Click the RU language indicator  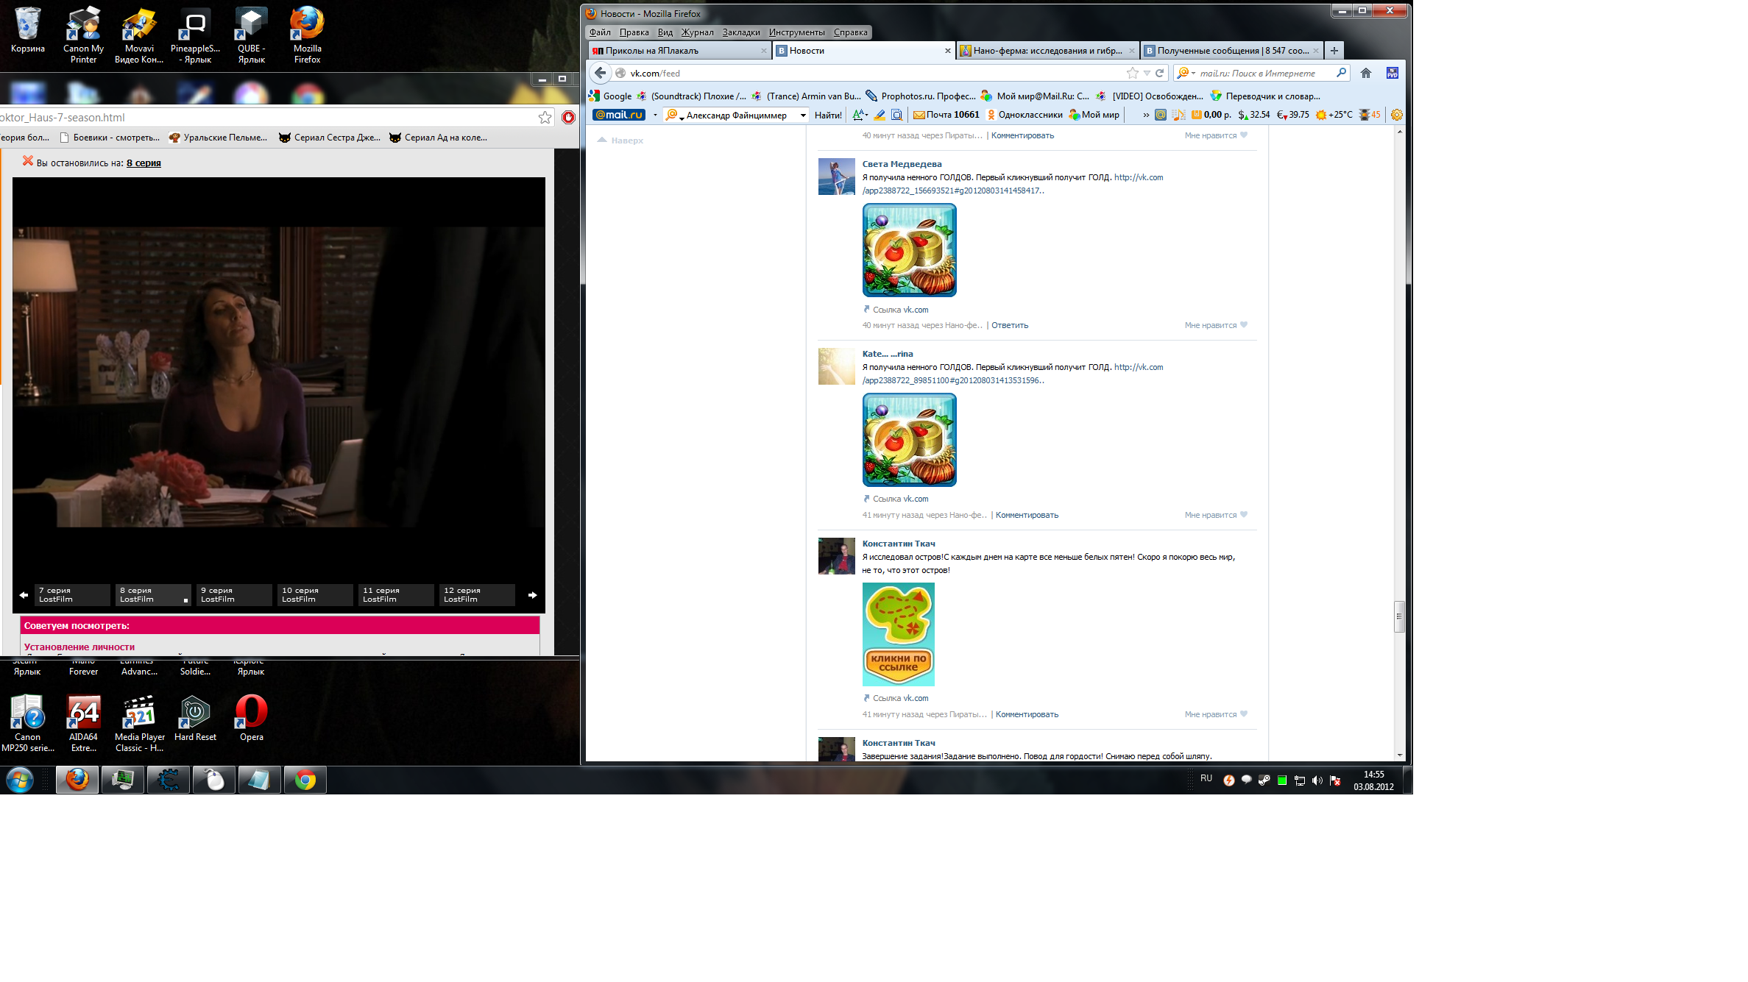point(1206,778)
